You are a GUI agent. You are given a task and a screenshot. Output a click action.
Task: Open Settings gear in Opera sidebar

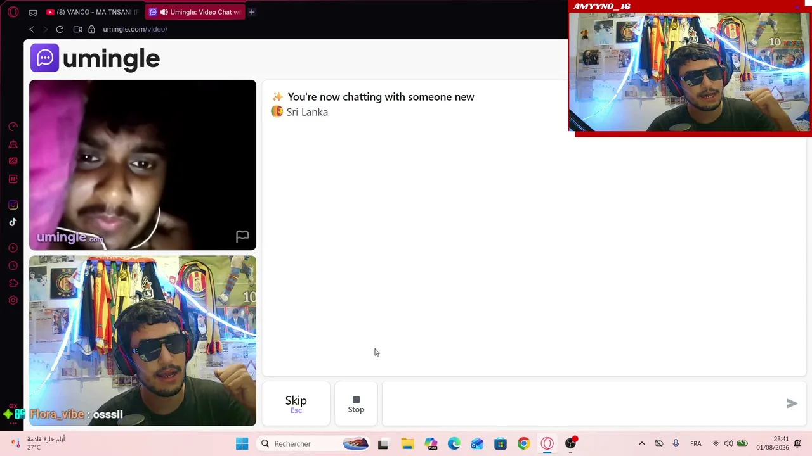tap(13, 300)
